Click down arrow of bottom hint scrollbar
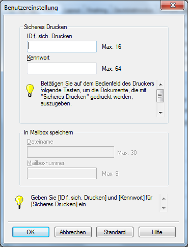This screenshot has height=247, width=188. [x=164, y=208]
